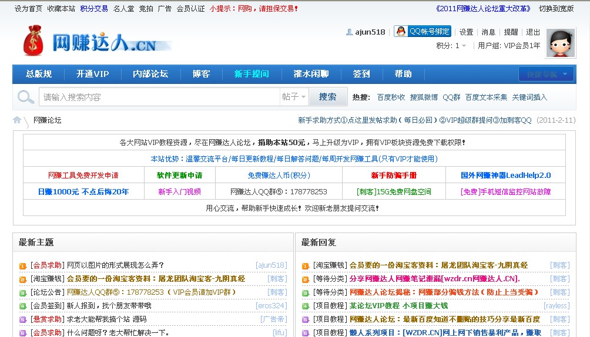Click the user silhouette icon beside ajun518

(350, 32)
